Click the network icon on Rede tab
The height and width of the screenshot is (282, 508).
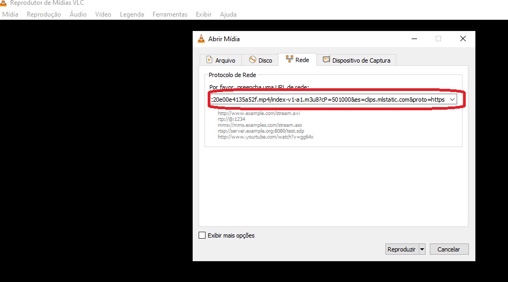pyautogui.click(x=289, y=59)
